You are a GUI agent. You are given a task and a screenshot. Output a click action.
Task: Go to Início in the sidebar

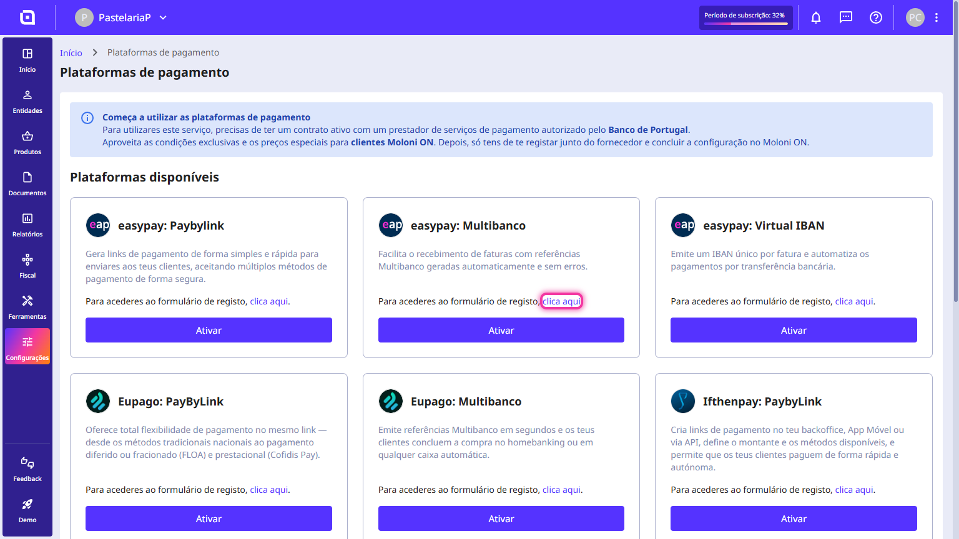click(27, 61)
